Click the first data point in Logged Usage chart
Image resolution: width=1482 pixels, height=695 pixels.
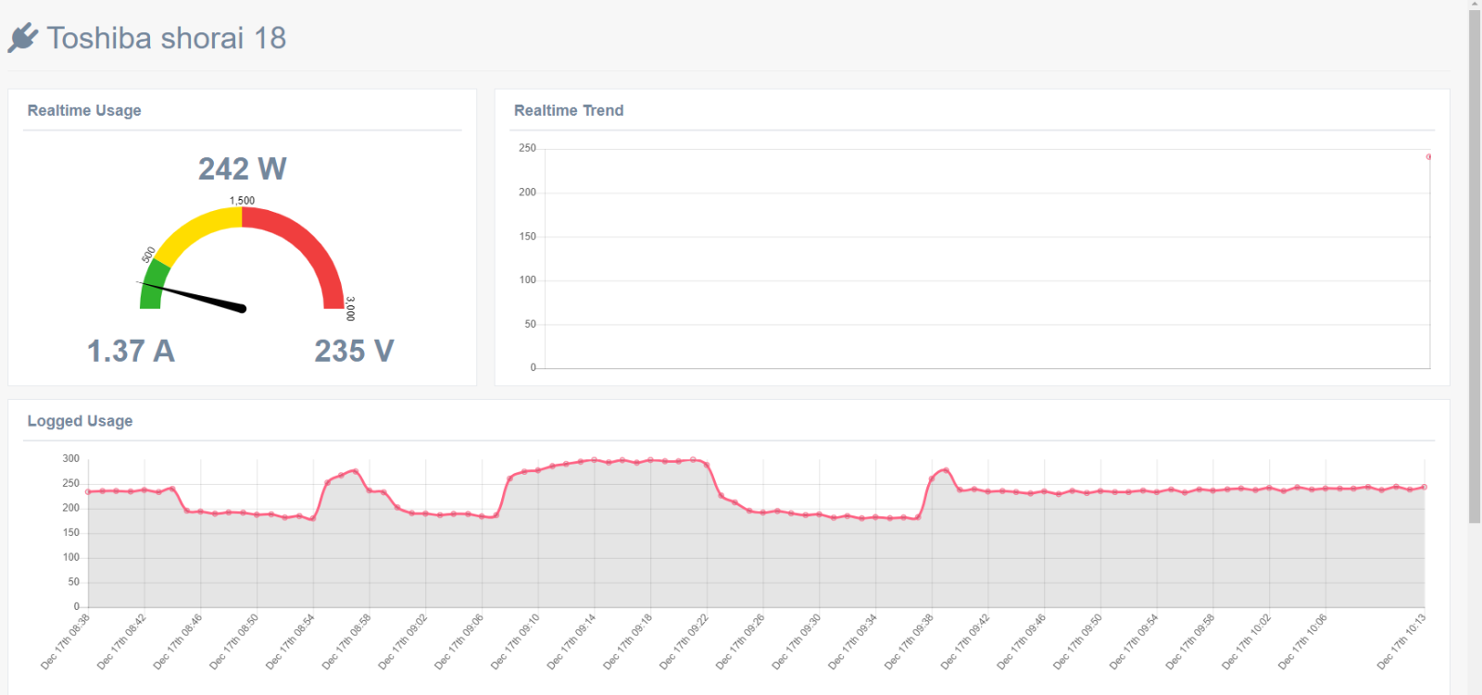(88, 492)
